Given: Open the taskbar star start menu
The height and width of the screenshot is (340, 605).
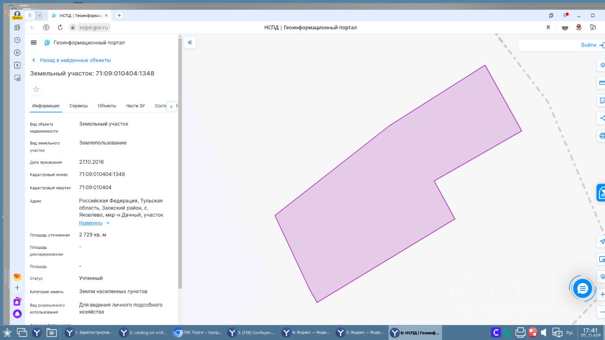Looking at the screenshot, I should point(7,332).
